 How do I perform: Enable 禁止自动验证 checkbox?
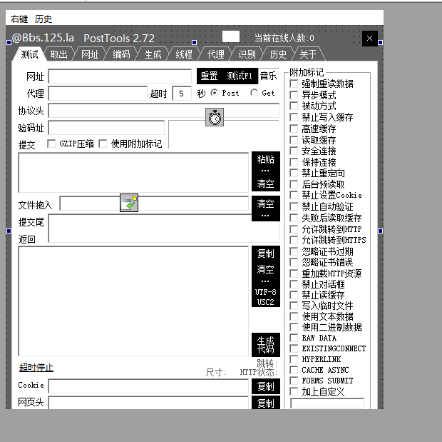click(294, 206)
